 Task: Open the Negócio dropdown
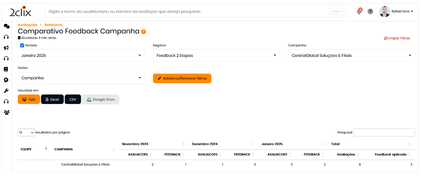click(216, 55)
